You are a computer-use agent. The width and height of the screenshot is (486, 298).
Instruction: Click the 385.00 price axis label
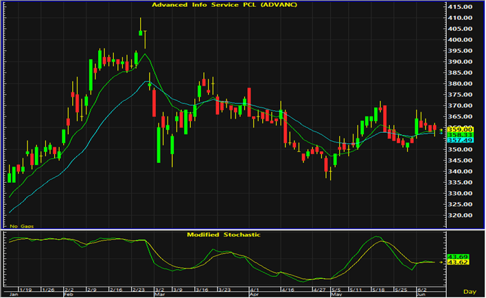[460, 73]
